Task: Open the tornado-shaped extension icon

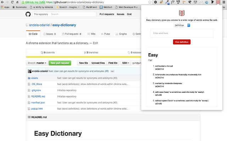Action: pos(190,2)
